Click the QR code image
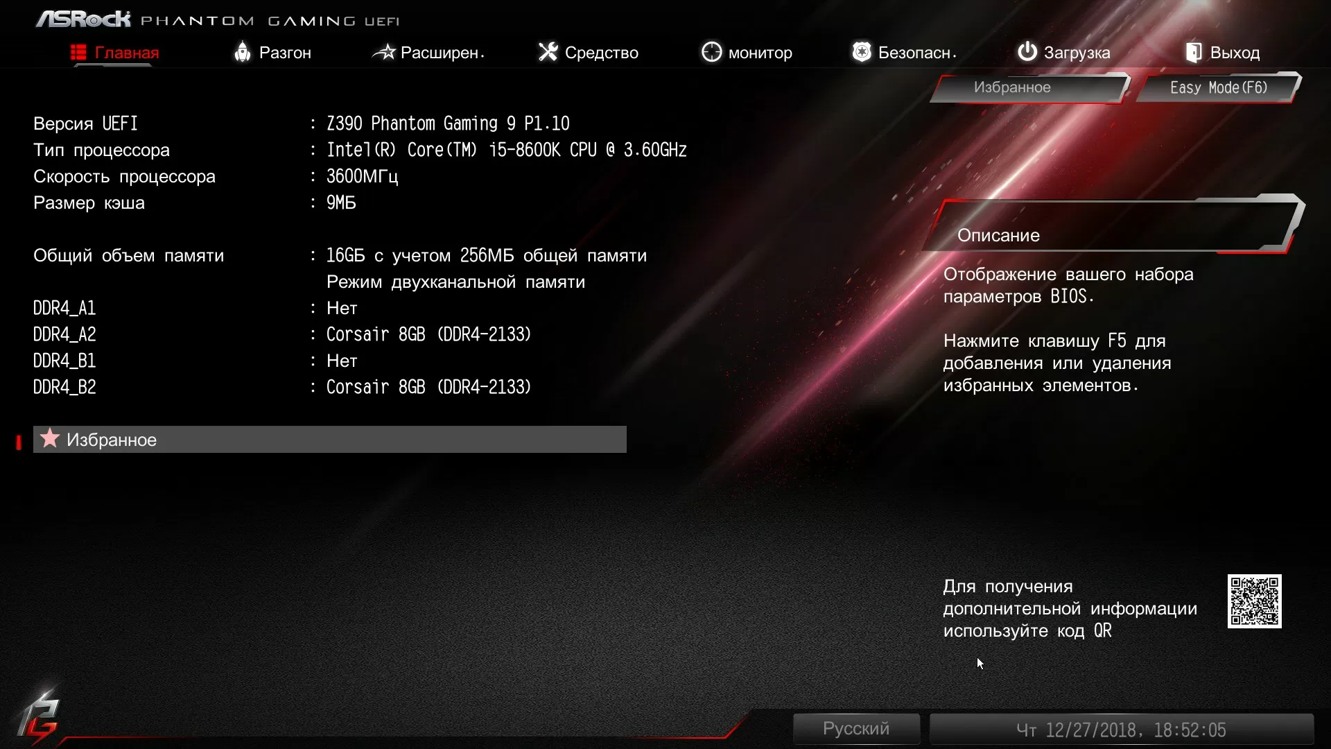 [1254, 601]
